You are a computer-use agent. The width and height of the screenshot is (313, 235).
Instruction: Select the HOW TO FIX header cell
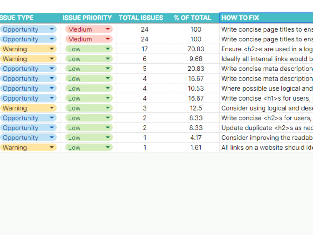tap(266, 18)
